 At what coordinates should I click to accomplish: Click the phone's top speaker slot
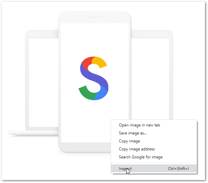tap(95, 17)
